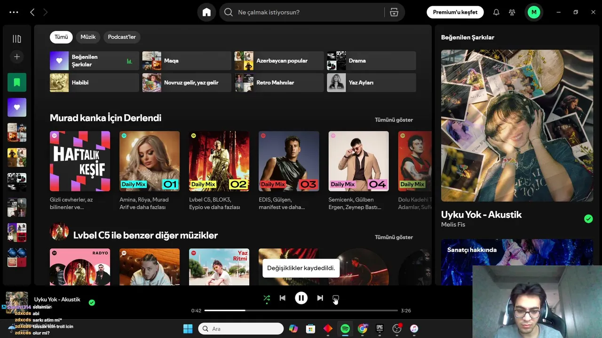Open the Sanatçı hakkında card

coord(517,262)
